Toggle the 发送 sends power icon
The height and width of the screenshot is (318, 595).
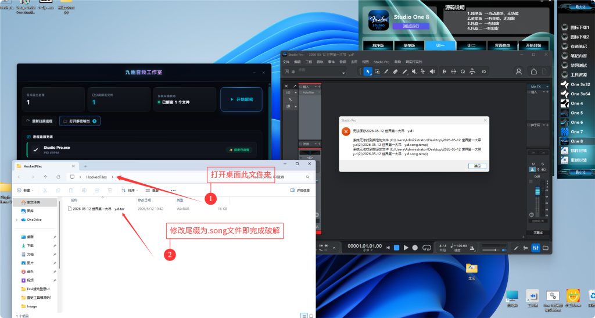pyautogui.click(x=301, y=144)
